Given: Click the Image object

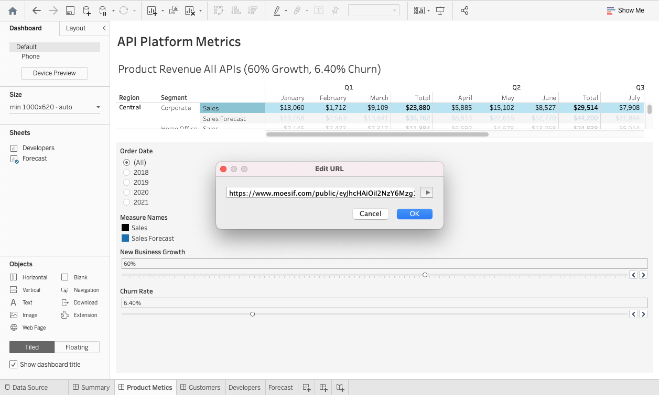Looking at the screenshot, I should [24, 315].
